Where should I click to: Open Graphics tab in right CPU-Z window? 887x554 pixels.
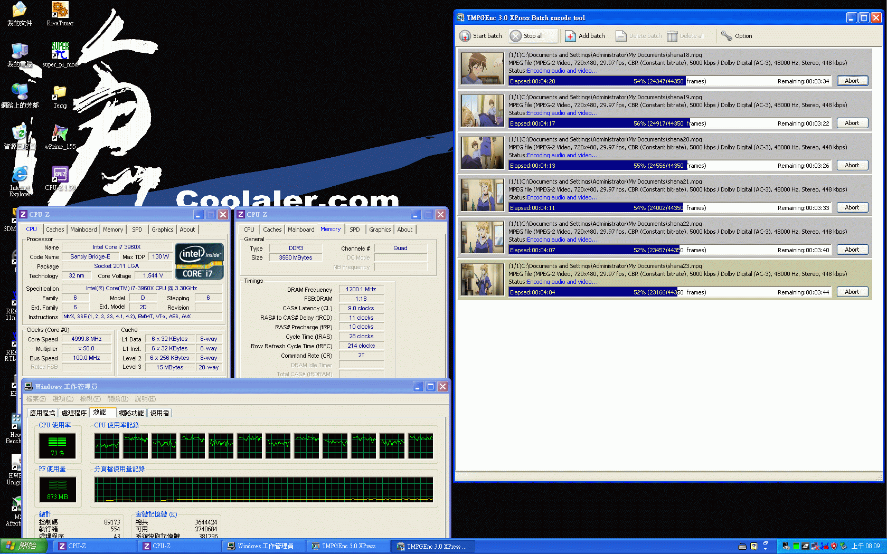click(380, 230)
